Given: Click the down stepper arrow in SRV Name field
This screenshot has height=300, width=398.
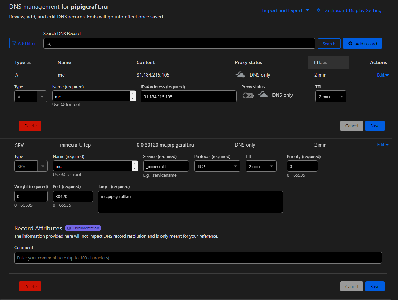Looking at the screenshot, I should pyautogui.click(x=135, y=169).
